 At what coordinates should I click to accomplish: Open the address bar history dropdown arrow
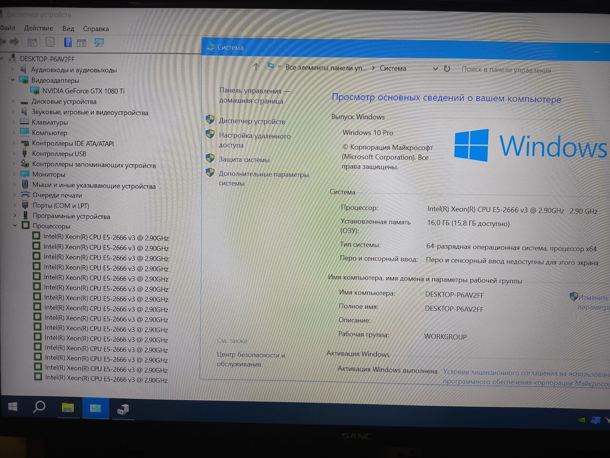tap(435, 69)
